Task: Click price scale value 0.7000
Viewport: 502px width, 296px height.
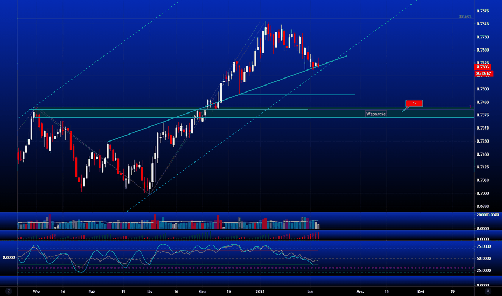Action: pyautogui.click(x=483, y=193)
